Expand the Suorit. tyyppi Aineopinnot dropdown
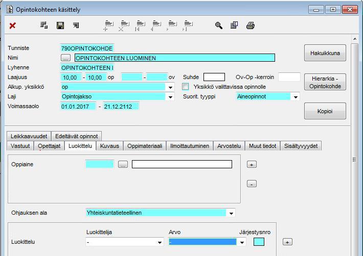 point(296,97)
